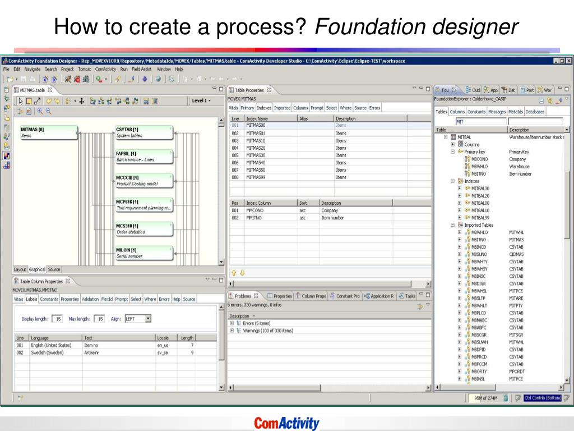Switch to the Layout tab below diagram
Image resolution: width=574 pixels, height=431 pixels.
coord(20,269)
